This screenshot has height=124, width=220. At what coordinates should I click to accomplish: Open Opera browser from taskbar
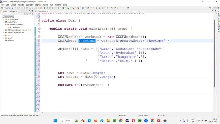click(x=133, y=121)
